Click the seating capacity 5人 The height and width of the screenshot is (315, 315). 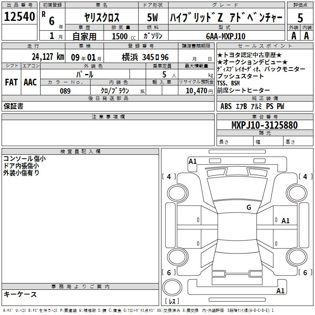pos(169,75)
